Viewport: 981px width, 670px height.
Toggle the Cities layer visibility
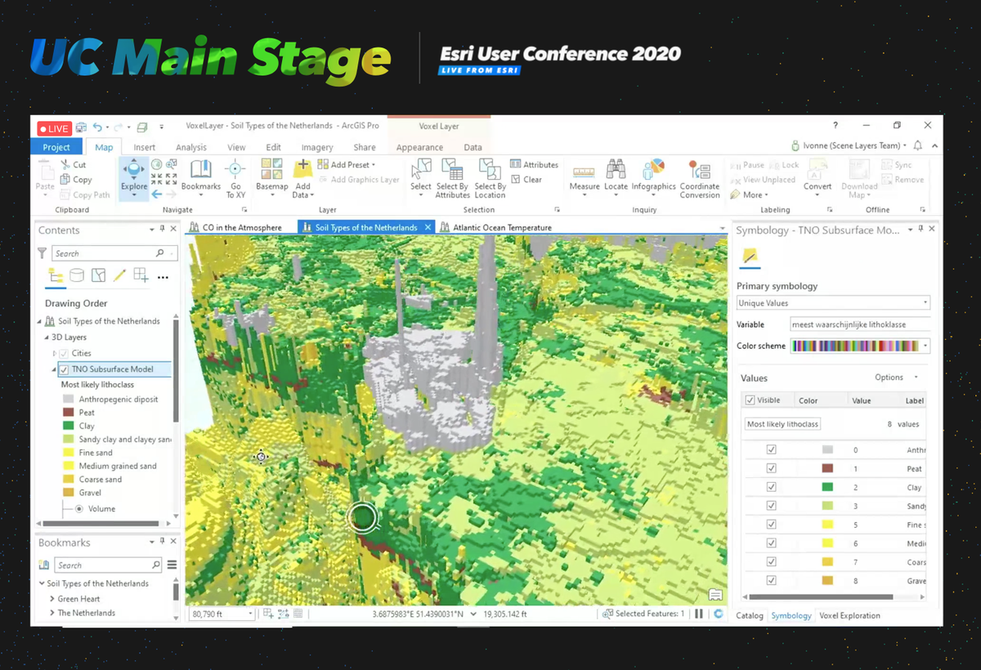(x=64, y=354)
